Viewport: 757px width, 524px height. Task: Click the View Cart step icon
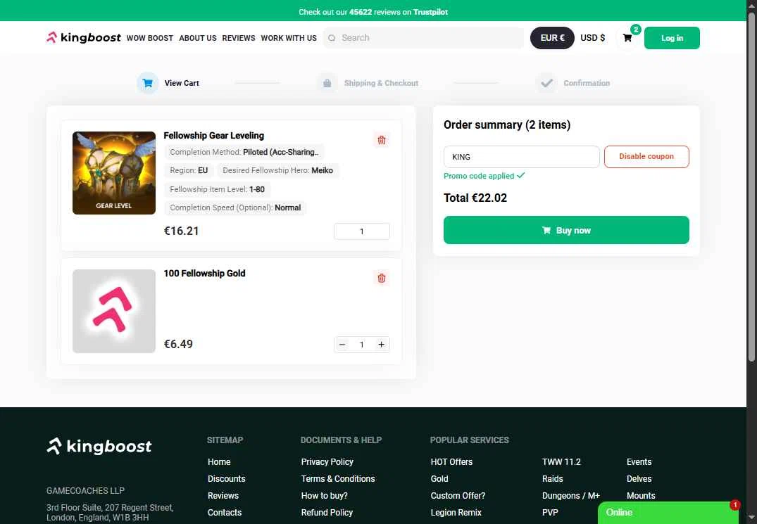[148, 83]
